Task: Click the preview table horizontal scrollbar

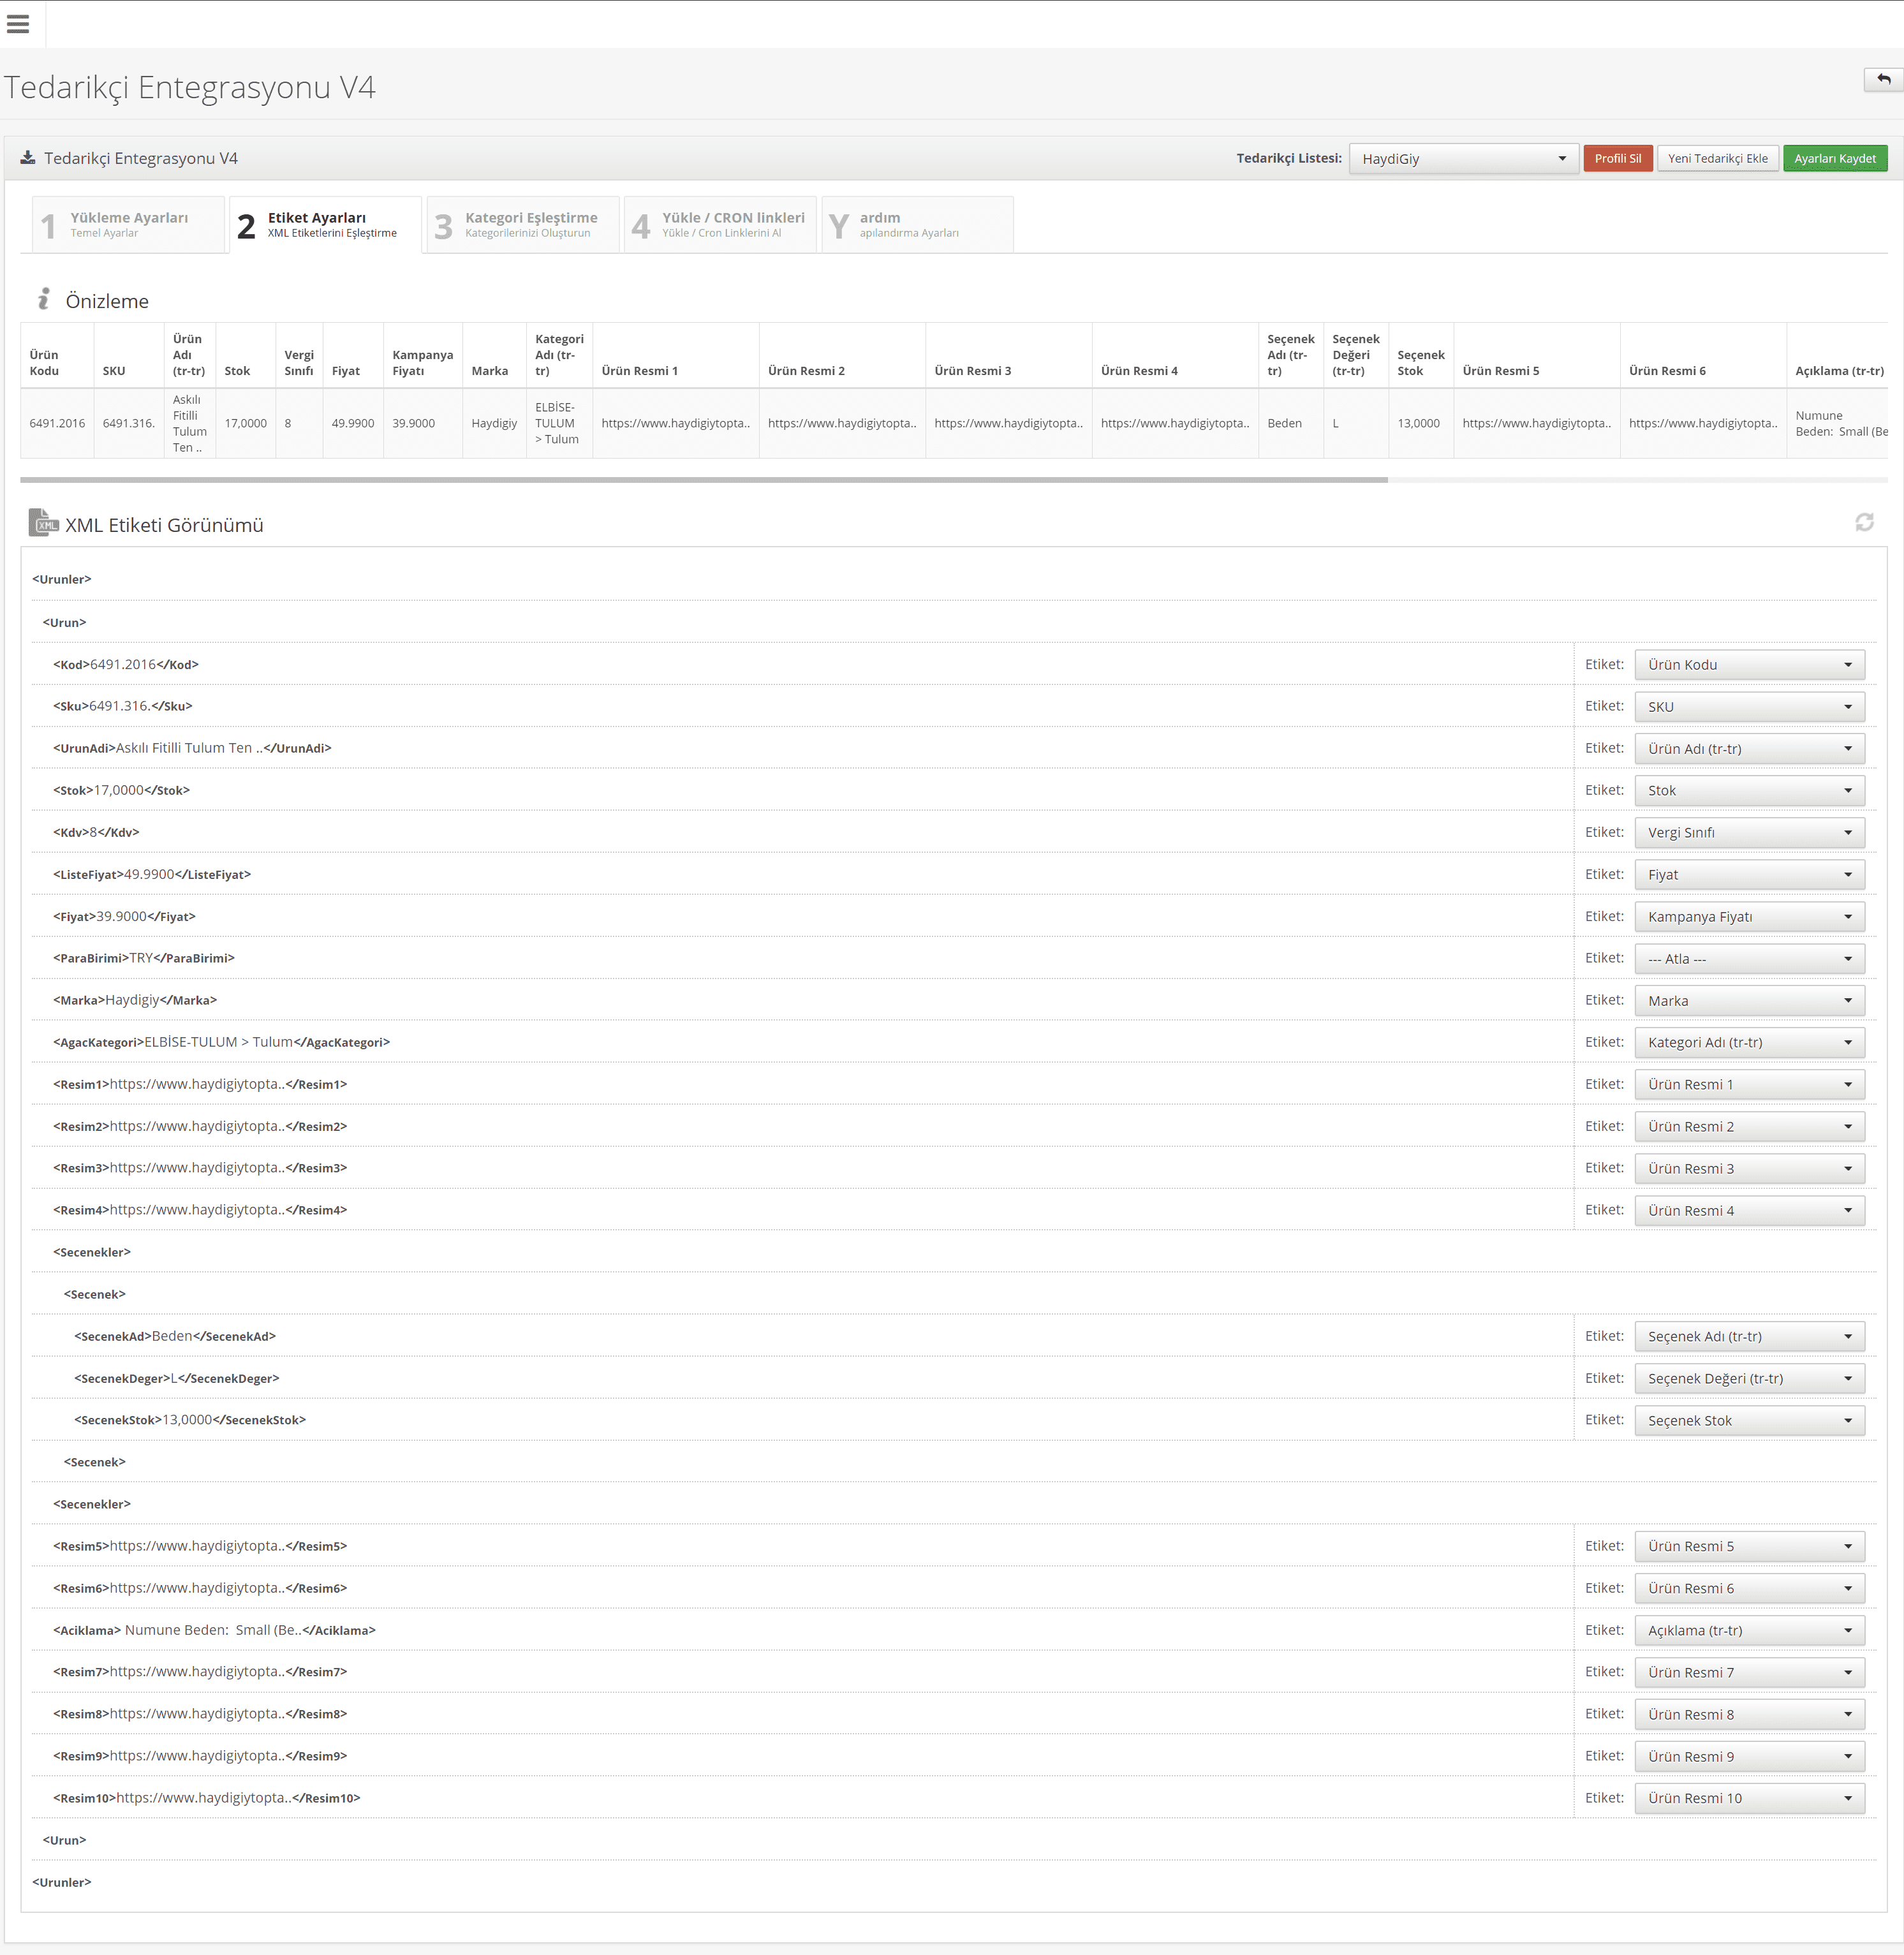Action: click(x=703, y=480)
